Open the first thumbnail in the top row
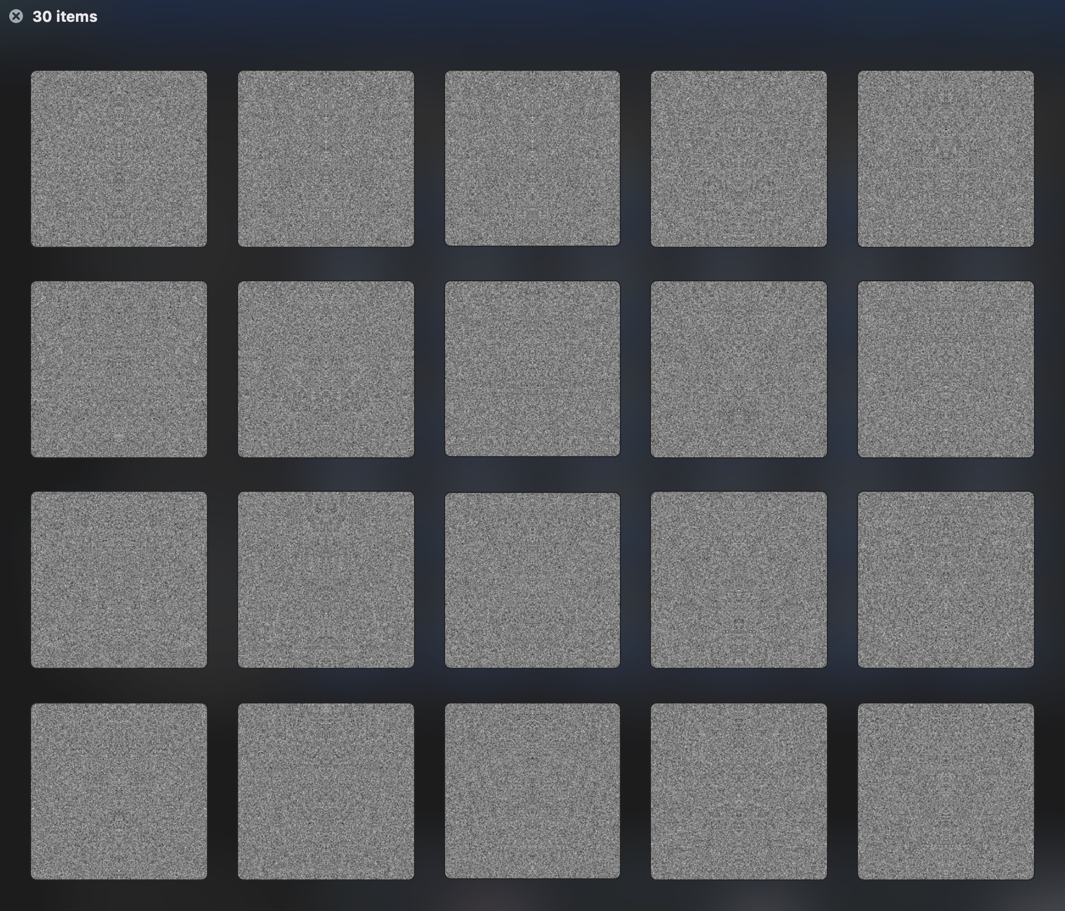Screen dimensions: 1065x911 tap(119, 159)
